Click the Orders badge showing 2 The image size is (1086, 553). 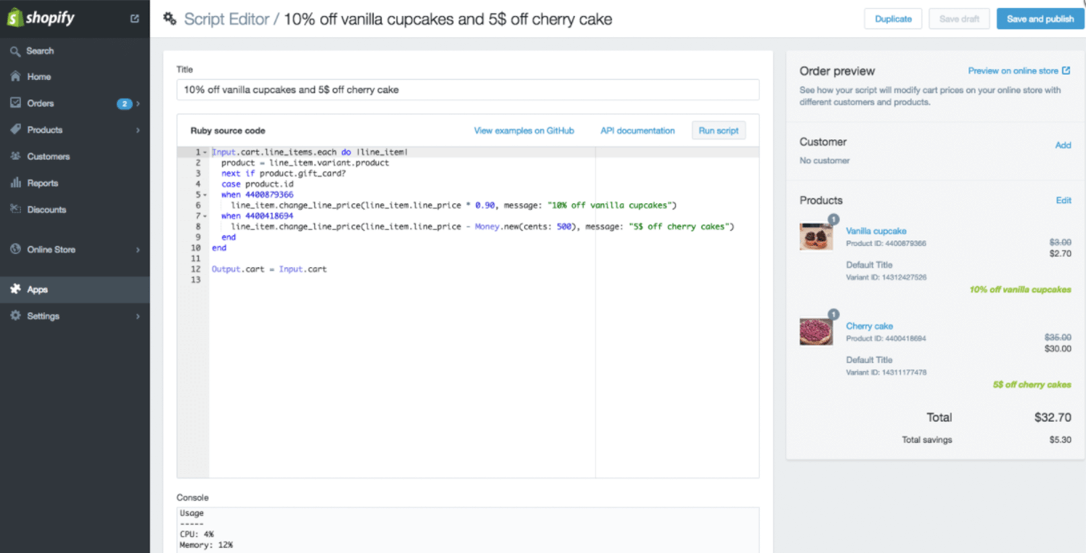pos(124,103)
